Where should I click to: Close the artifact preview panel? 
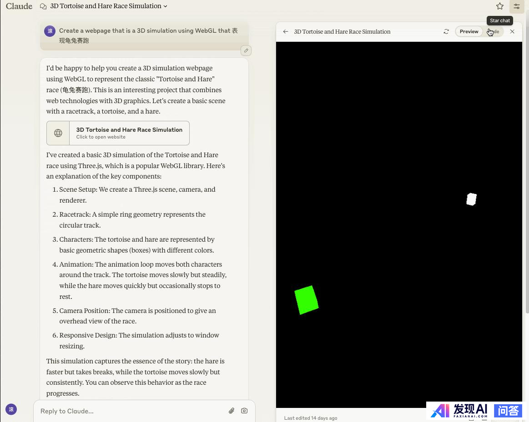pyautogui.click(x=512, y=32)
